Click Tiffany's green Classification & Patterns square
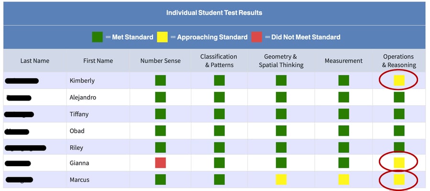This screenshot has height=191, width=430. (x=219, y=114)
